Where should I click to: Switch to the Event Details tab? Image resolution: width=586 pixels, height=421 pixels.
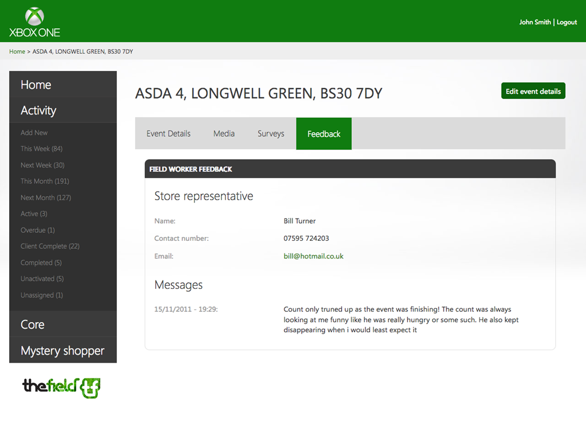tap(168, 134)
